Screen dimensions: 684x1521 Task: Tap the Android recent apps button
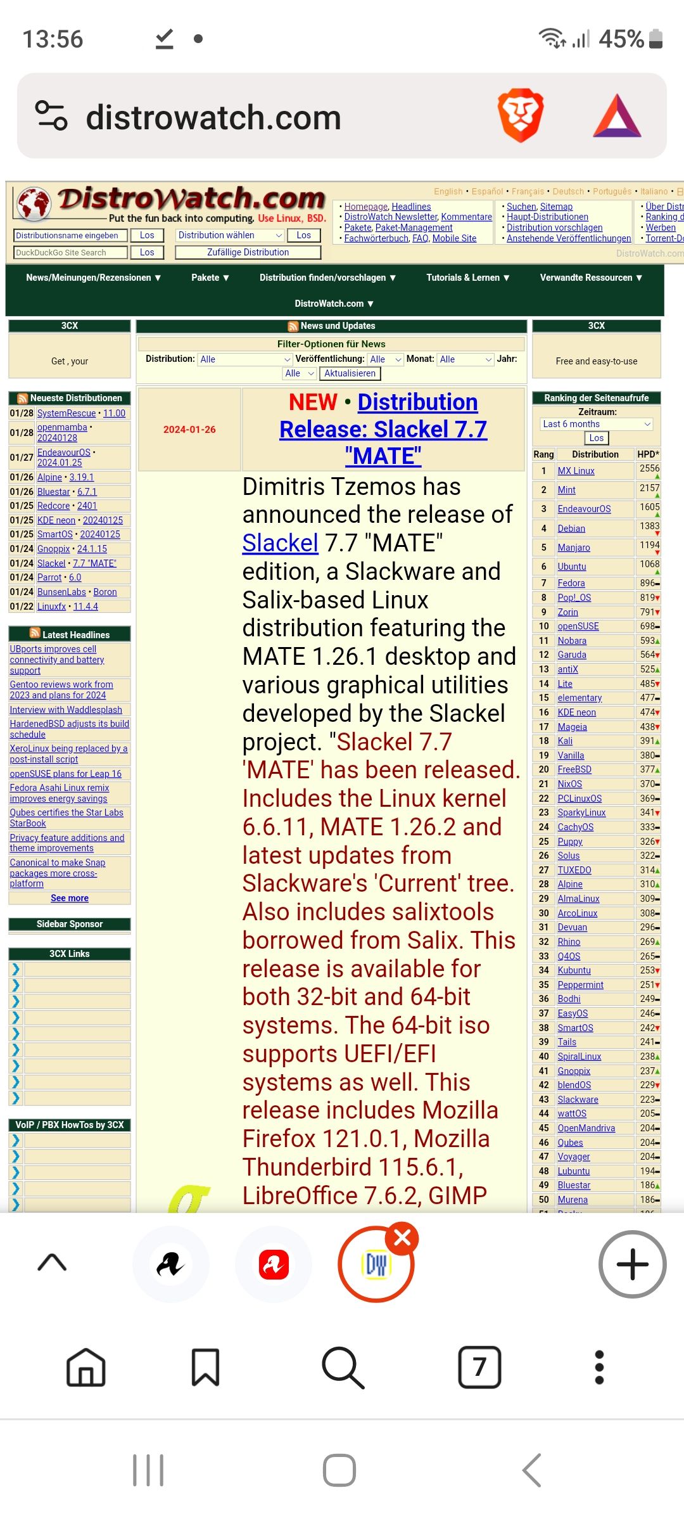pyautogui.click(x=148, y=1470)
